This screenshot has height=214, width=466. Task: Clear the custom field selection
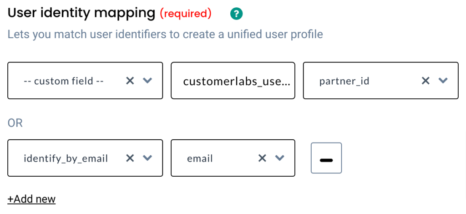point(130,81)
